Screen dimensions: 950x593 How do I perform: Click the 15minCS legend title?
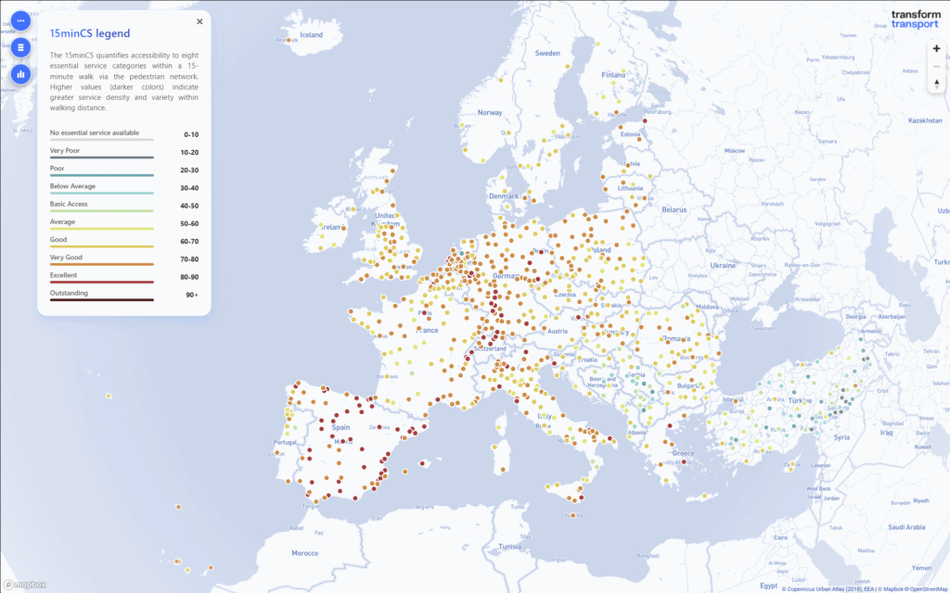pyautogui.click(x=90, y=33)
